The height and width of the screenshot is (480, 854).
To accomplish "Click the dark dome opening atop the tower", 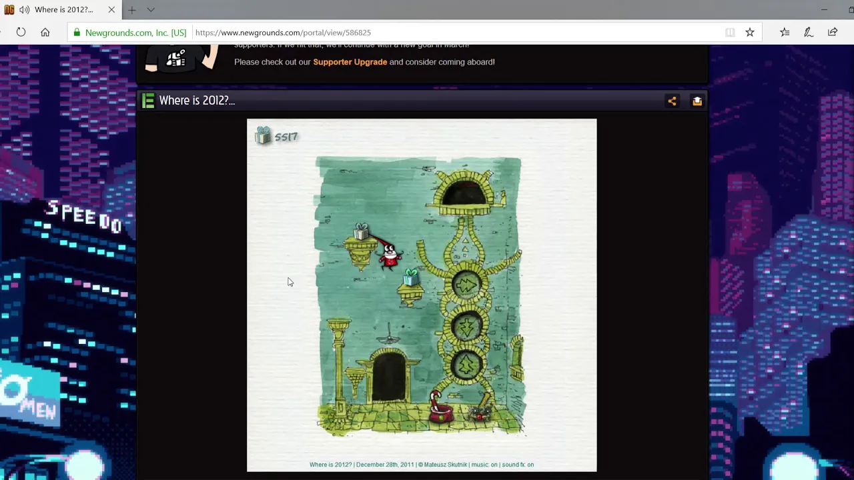I will tap(464, 193).
